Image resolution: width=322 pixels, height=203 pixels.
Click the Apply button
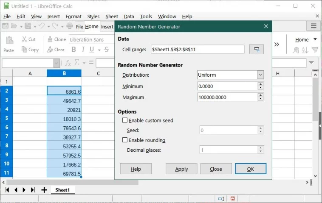coord(181,169)
